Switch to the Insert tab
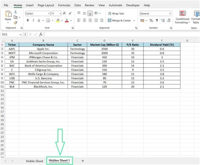The width and height of the screenshot is (200, 165). pos(30,5)
